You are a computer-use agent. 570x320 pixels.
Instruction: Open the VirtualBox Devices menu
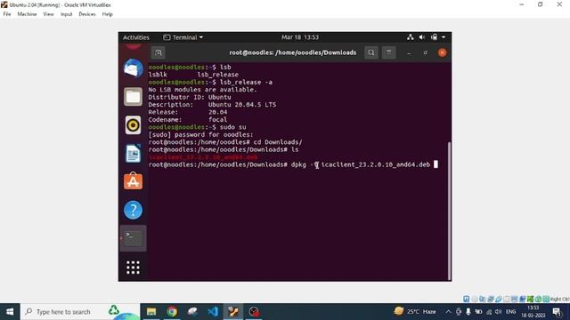[x=87, y=14]
